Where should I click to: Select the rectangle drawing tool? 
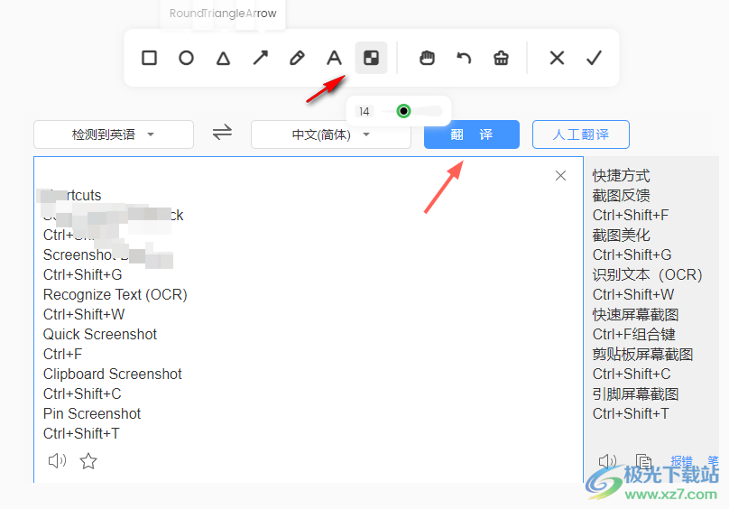[x=149, y=58]
